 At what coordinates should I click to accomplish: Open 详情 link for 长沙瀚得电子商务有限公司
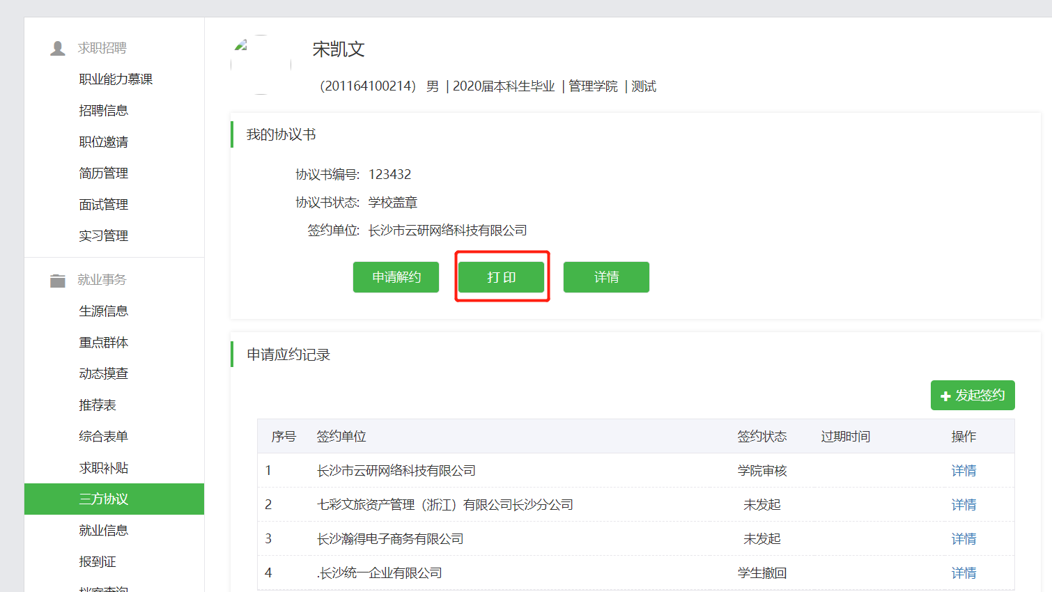[964, 539]
